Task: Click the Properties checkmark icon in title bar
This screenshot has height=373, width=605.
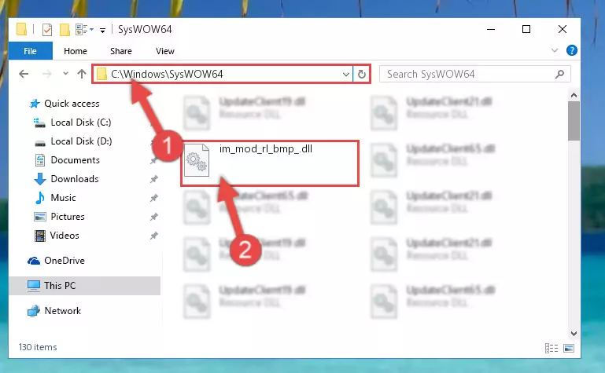Action: coord(47,30)
